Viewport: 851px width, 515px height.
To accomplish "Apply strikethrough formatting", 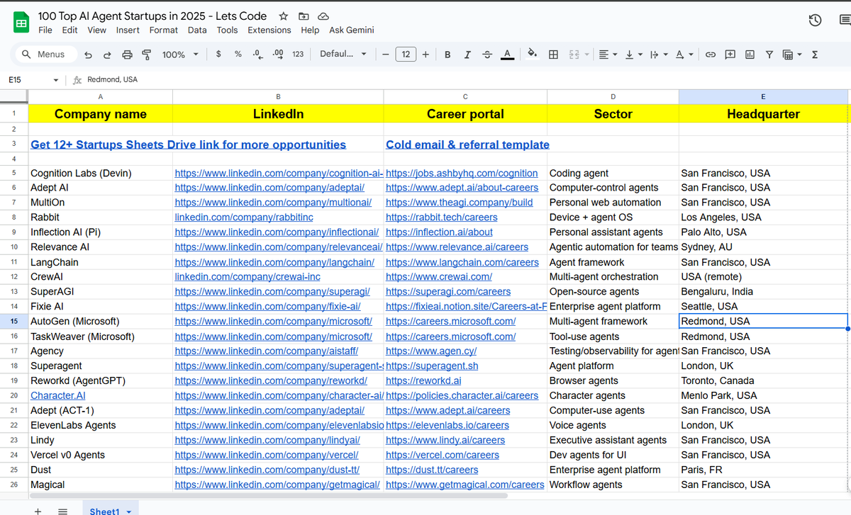I will click(x=486, y=55).
